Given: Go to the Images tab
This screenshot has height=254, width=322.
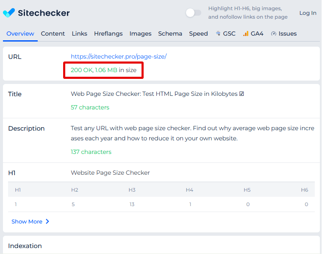Looking at the screenshot, I should click(x=141, y=33).
